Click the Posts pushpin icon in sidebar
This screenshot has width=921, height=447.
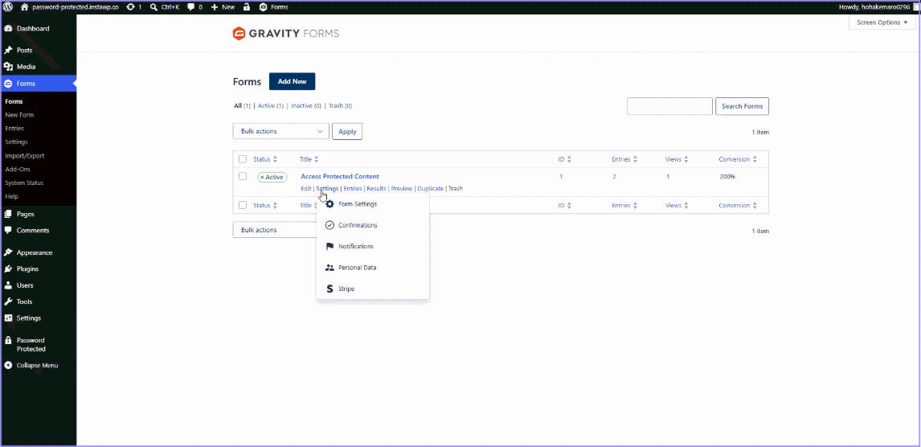point(8,51)
